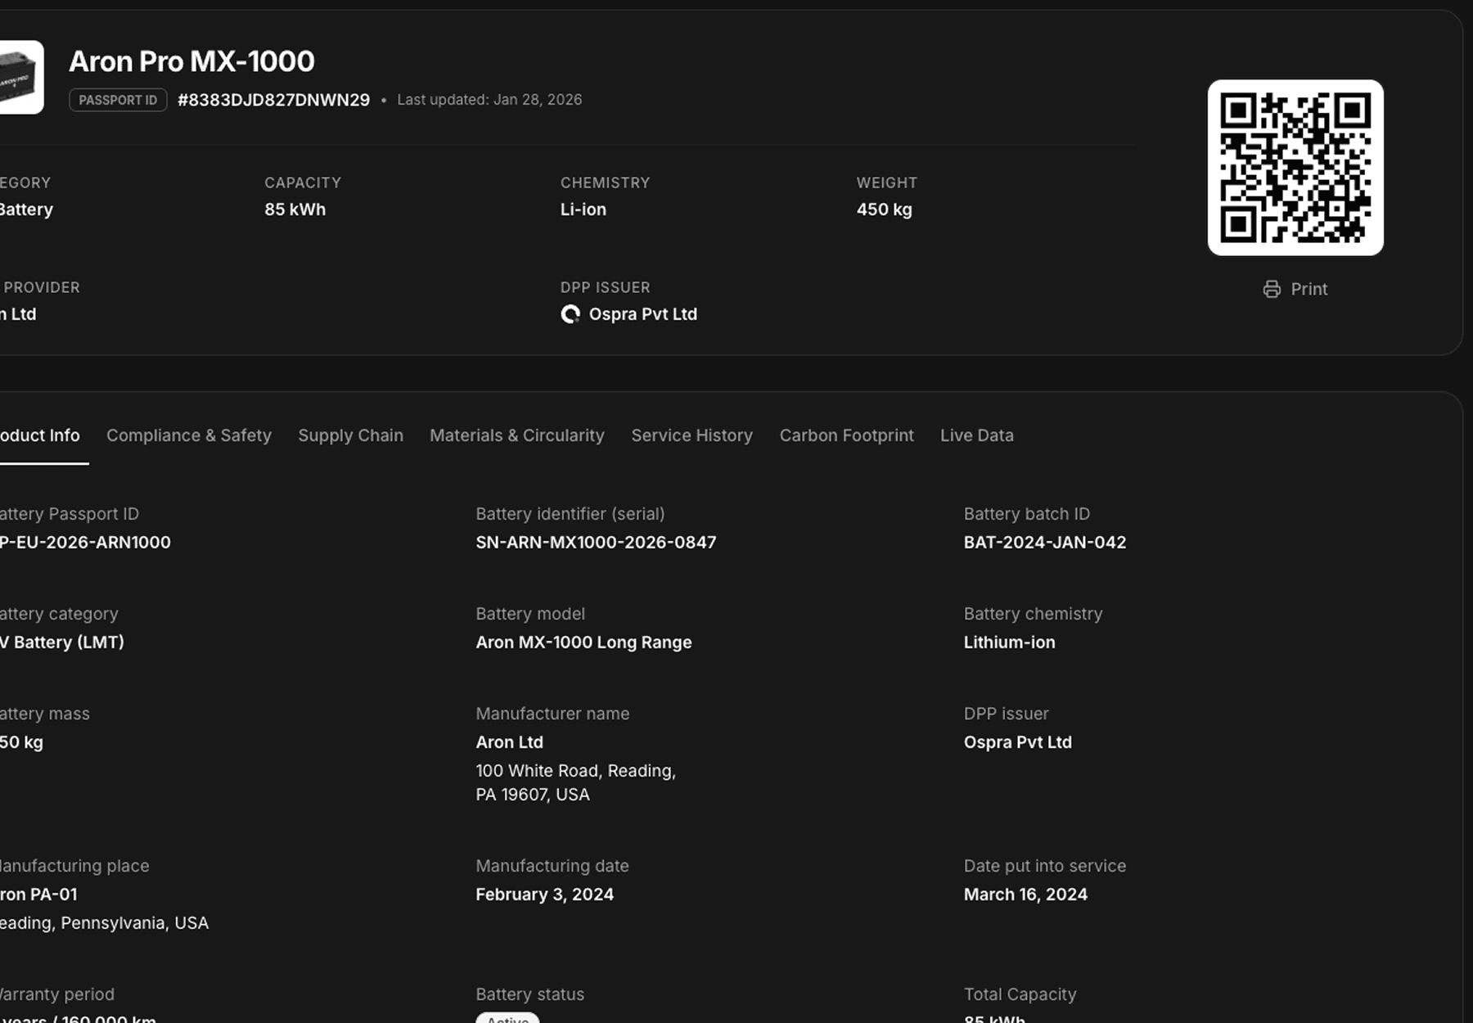Click the passport ID #8383DJD827DNWN29
Image resolution: width=1473 pixels, height=1023 pixels.
coord(273,100)
